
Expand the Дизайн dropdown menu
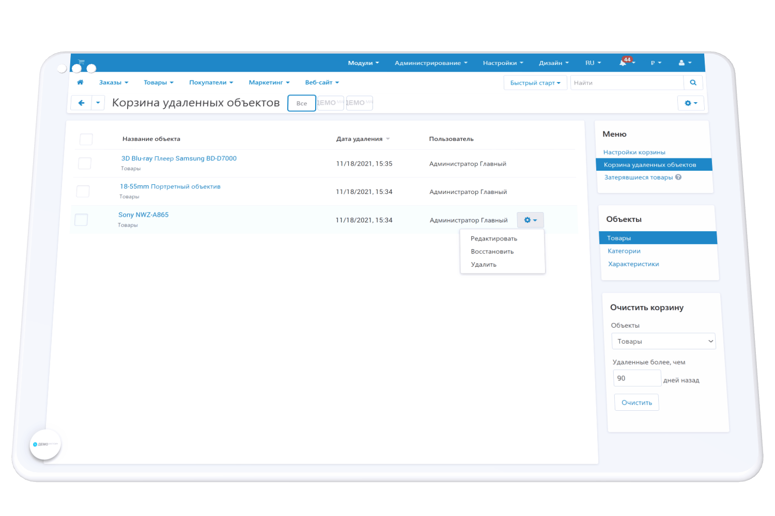(x=553, y=63)
